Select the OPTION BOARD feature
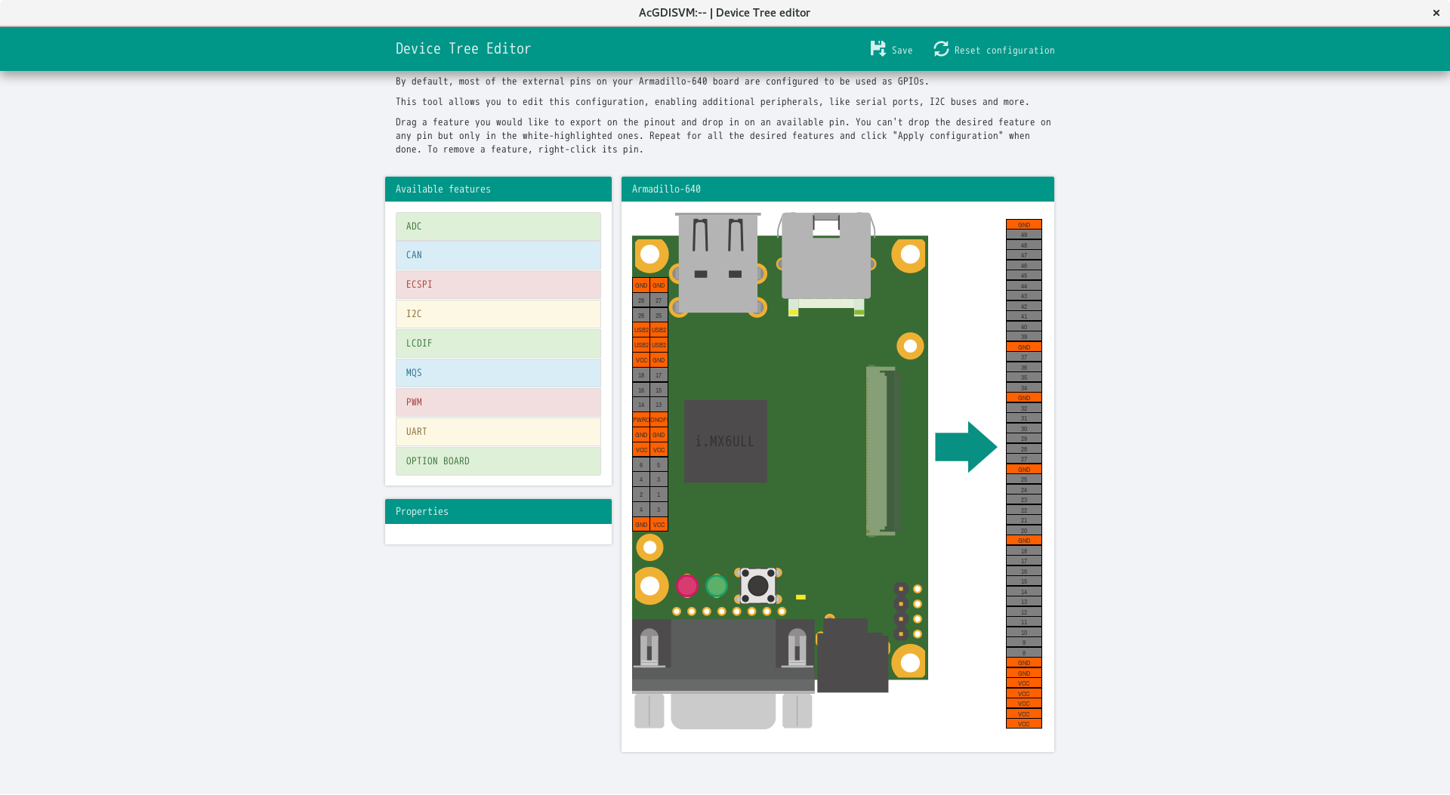Screen dimensions: 1450x795 498,461
